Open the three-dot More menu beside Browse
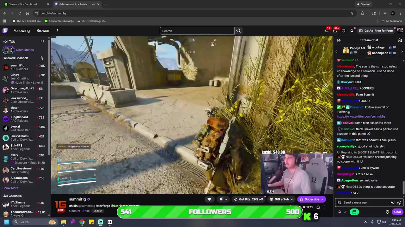The image size is (405, 227). [58, 31]
